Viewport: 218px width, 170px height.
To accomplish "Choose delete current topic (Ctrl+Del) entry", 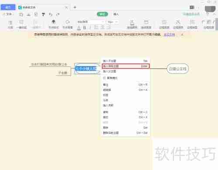I will coord(126,133).
